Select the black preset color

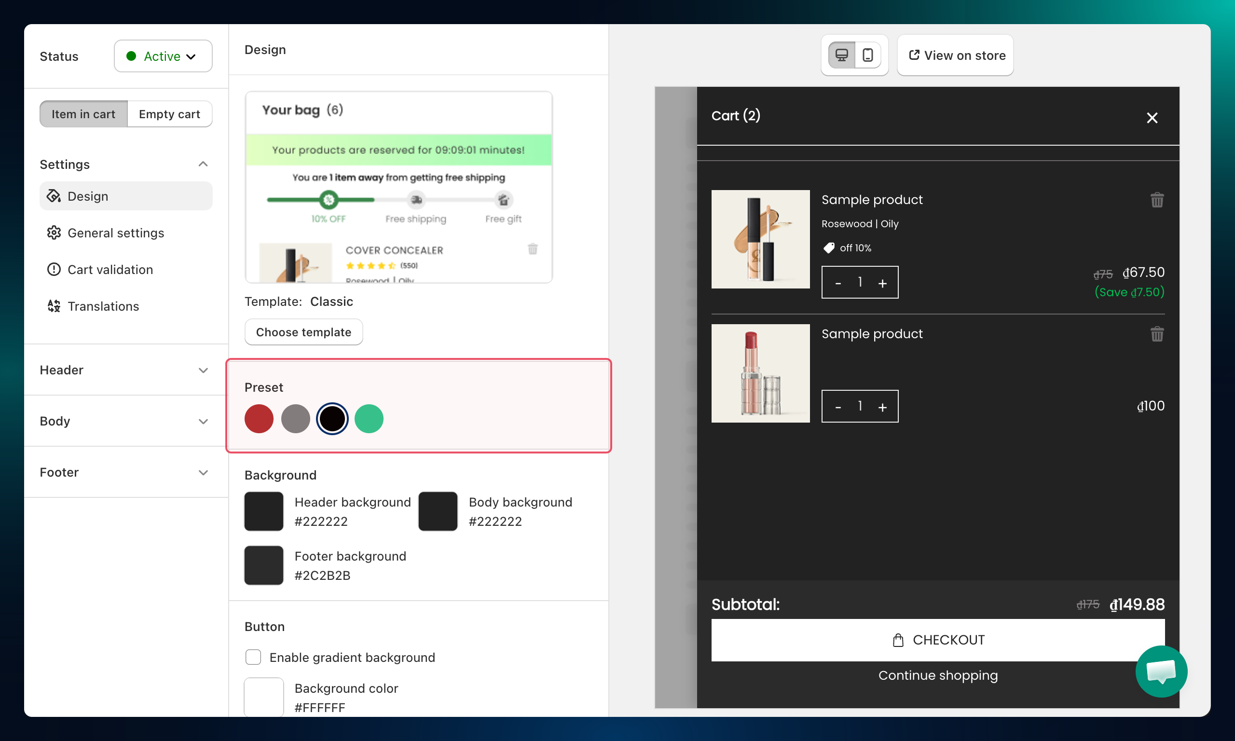332,418
